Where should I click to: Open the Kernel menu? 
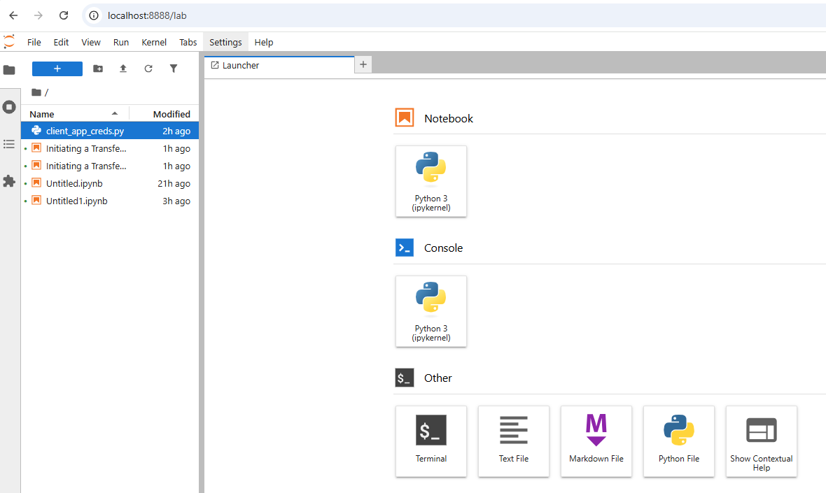pos(154,42)
